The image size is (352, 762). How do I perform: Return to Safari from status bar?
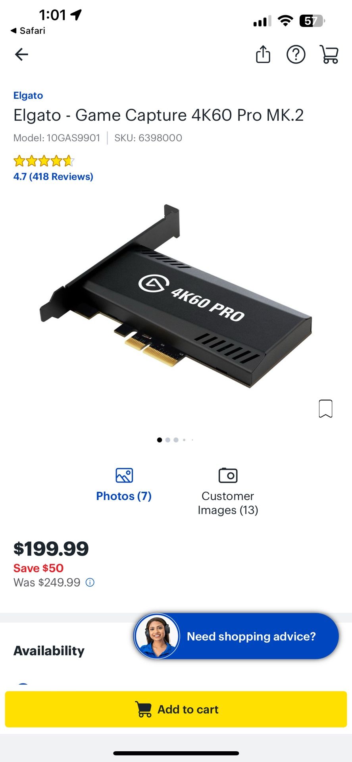[x=28, y=31]
